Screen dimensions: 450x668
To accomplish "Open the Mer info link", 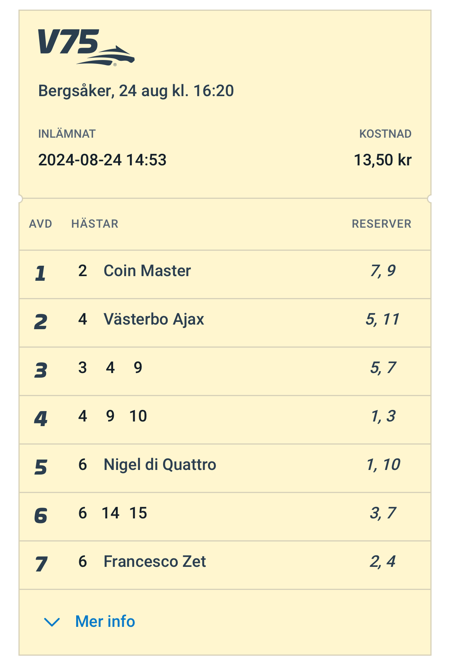I will 105,621.
